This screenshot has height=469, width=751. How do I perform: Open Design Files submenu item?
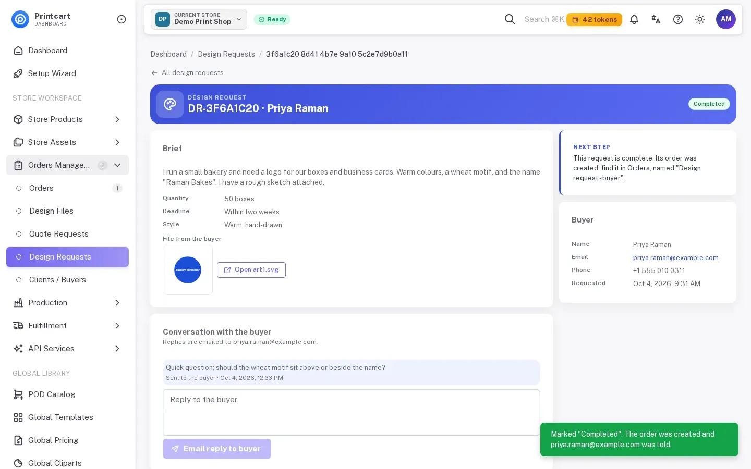67,211
